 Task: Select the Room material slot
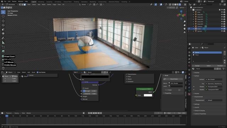click(x=207, y=53)
